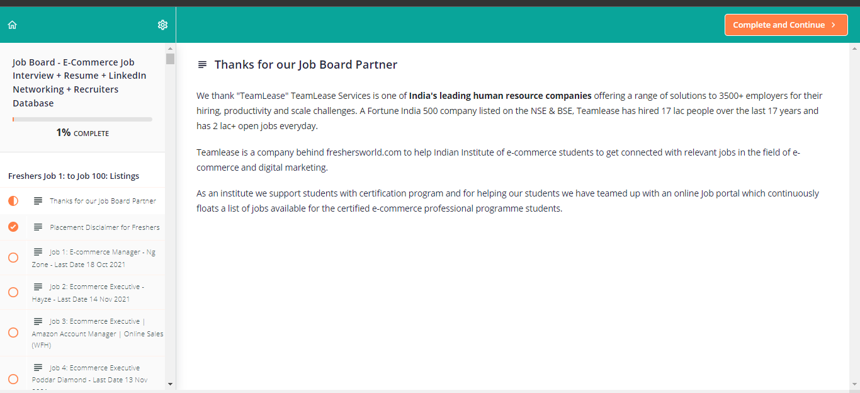The height and width of the screenshot is (393, 860).
Task: Click chevron arrow in Complete and Continue
Action: tap(834, 25)
